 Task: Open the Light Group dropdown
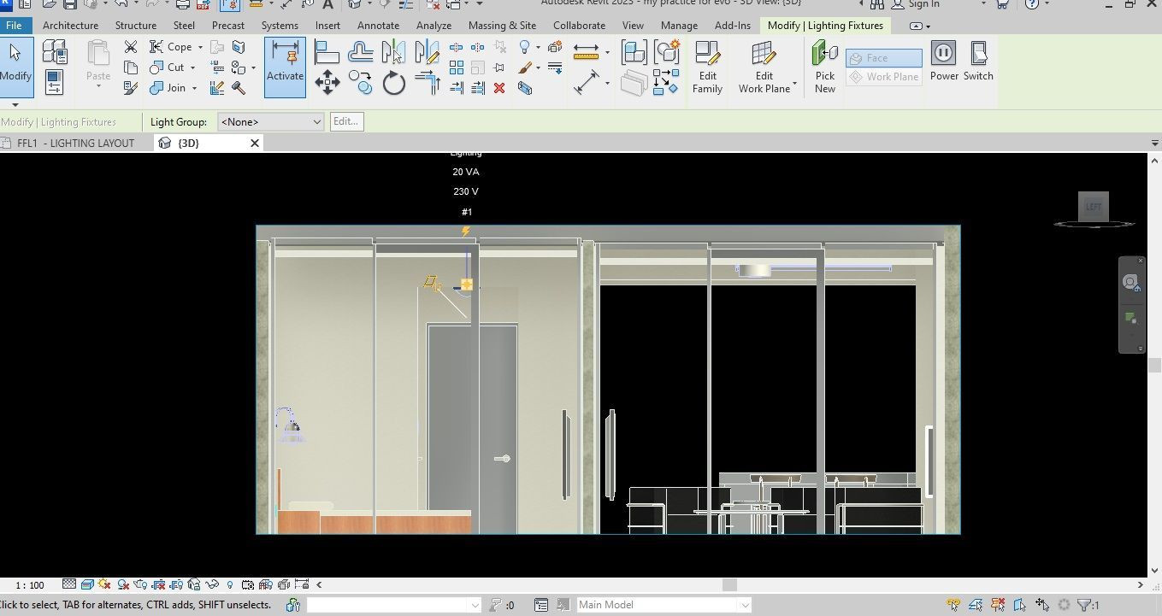[270, 122]
